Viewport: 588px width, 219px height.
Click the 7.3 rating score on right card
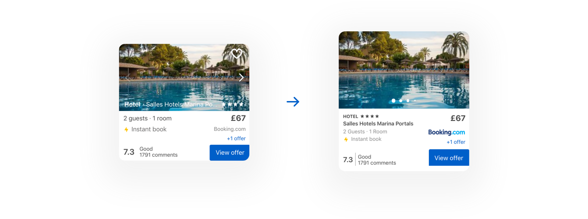point(348,160)
